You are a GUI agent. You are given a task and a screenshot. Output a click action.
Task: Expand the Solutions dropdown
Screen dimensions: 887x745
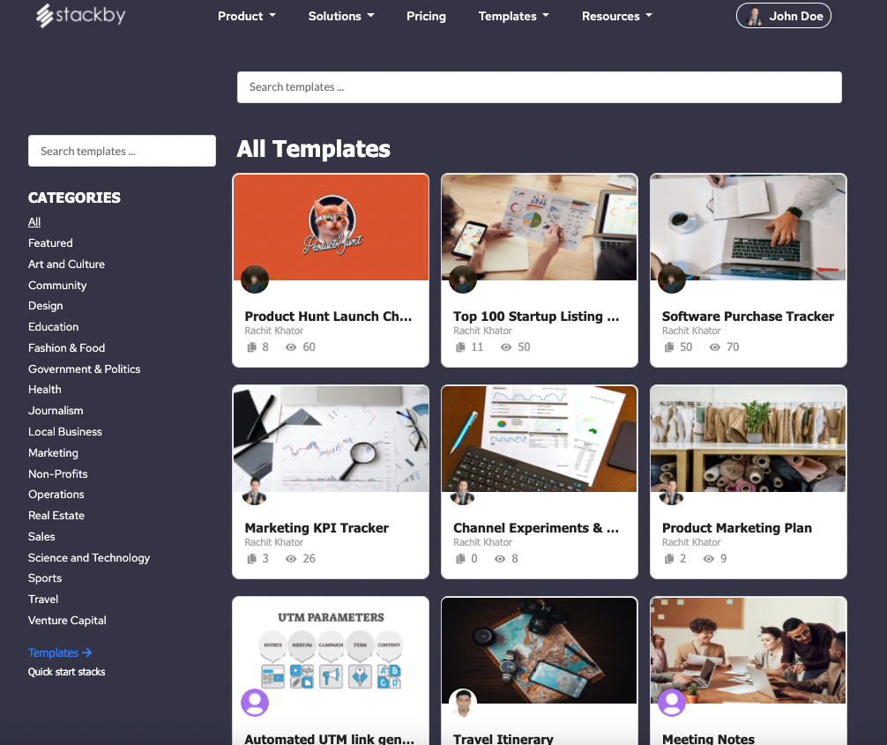341,17
